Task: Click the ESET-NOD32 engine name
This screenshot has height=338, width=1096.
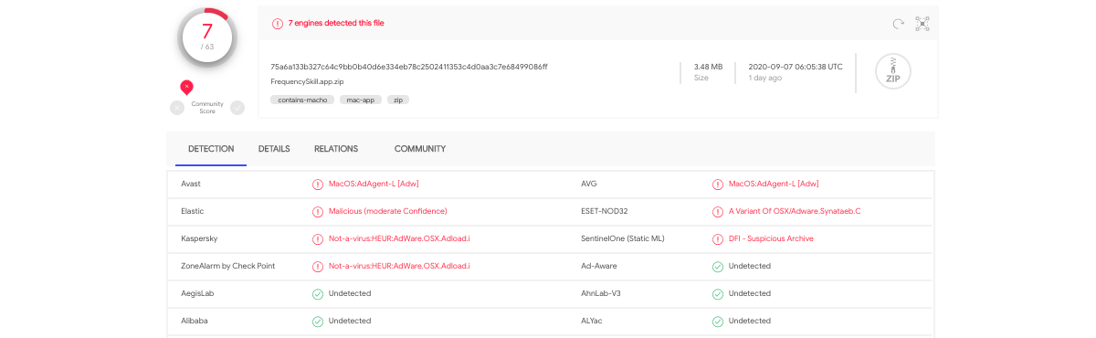Action: point(605,211)
